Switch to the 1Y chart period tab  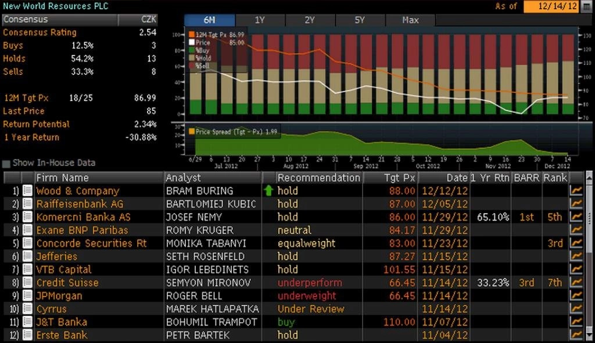click(x=260, y=20)
